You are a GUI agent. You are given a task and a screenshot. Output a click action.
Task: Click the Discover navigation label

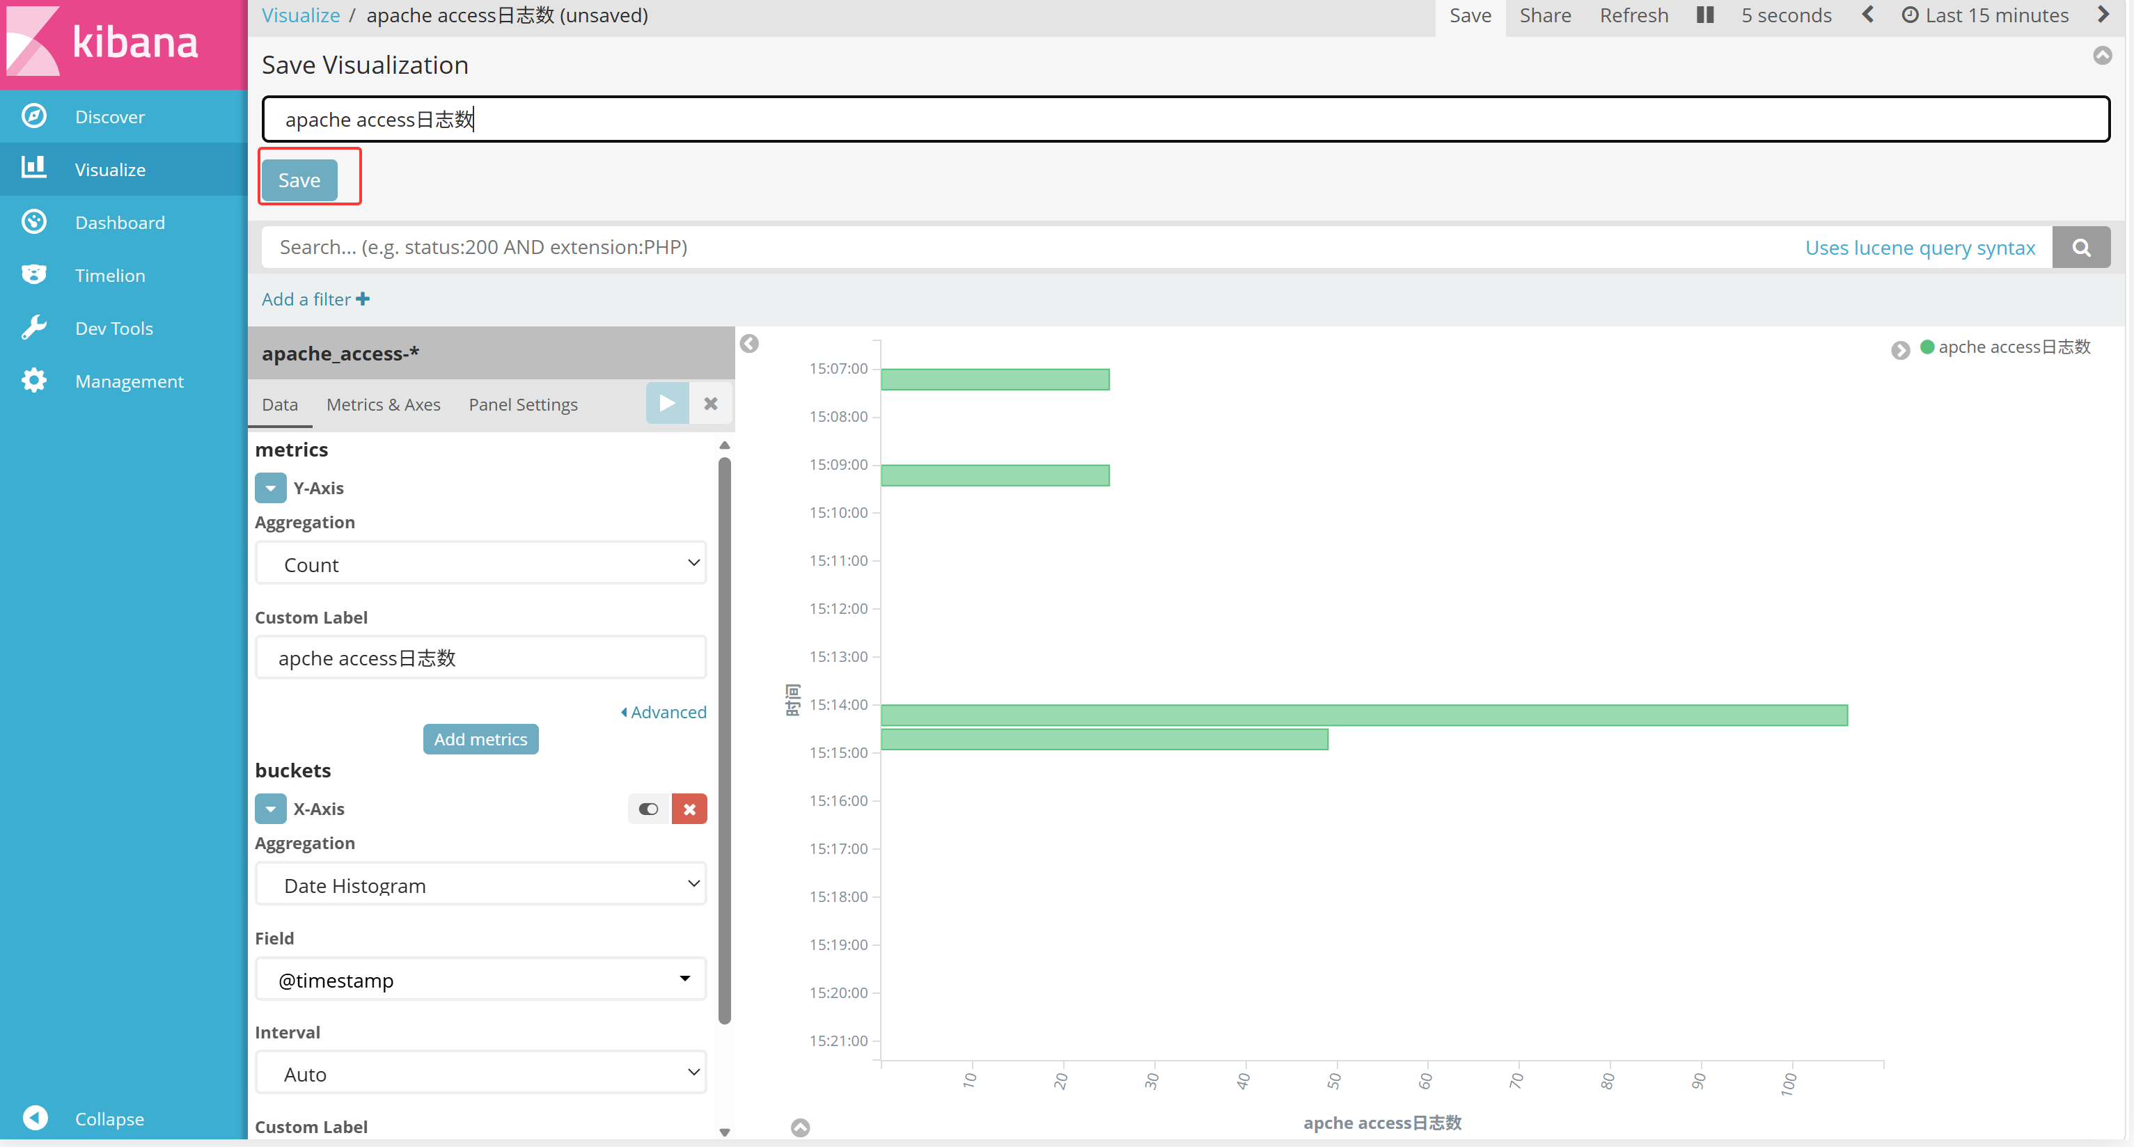tap(110, 117)
